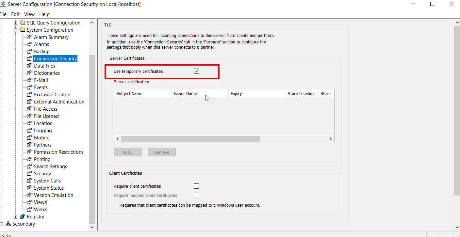Select Logging in the configuration tree

[43, 131]
